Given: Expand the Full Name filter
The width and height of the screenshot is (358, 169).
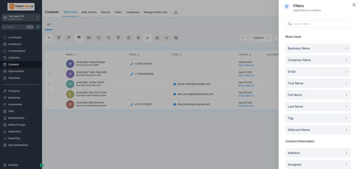Looking at the screenshot, I should point(318,95).
